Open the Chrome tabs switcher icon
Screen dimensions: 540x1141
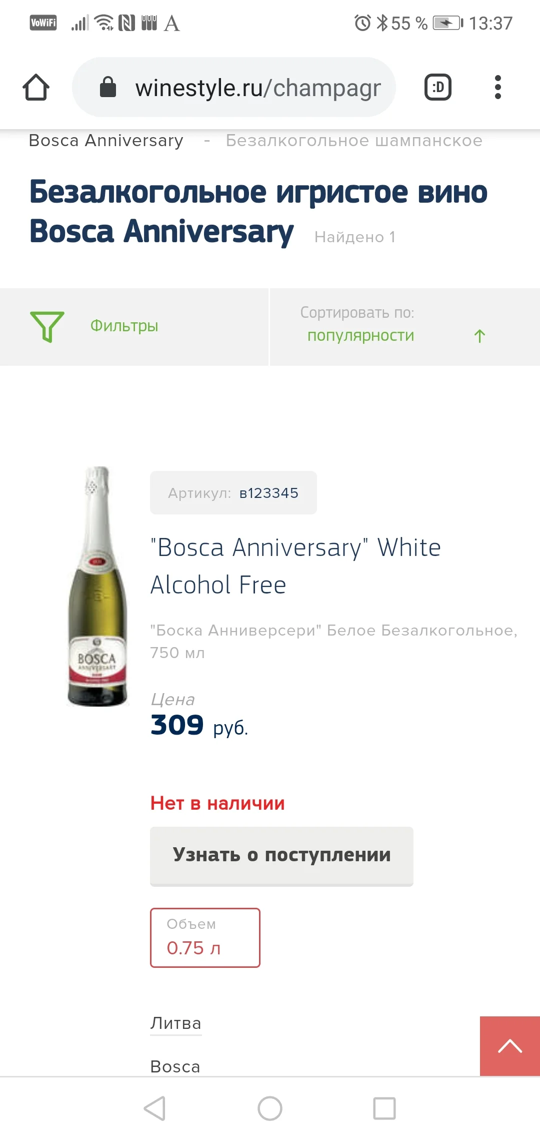pyautogui.click(x=437, y=87)
